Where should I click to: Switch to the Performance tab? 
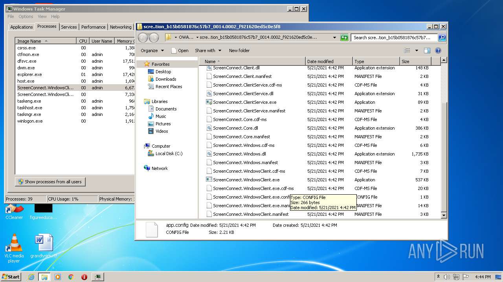93,27
